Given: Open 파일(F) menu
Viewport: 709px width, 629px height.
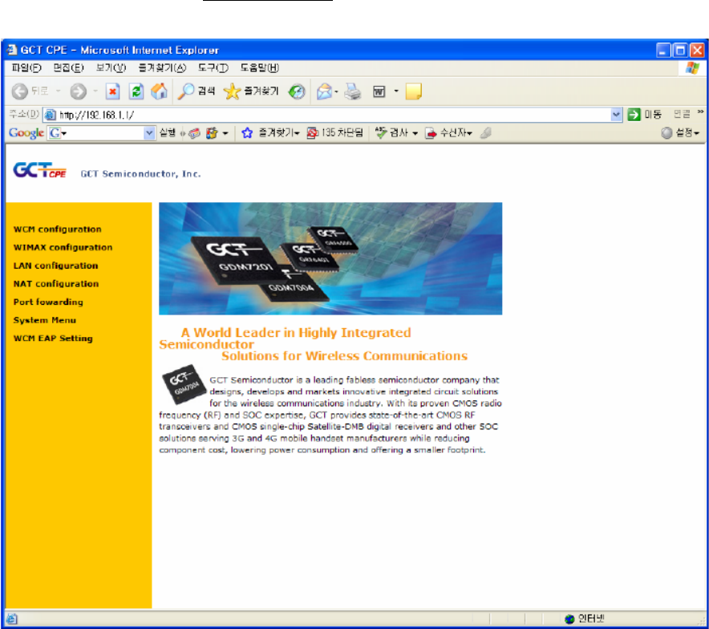Looking at the screenshot, I should point(26,68).
